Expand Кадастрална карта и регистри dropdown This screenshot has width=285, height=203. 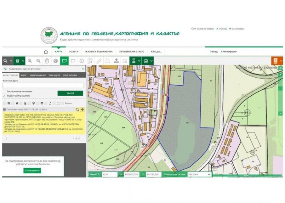(x=44, y=69)
